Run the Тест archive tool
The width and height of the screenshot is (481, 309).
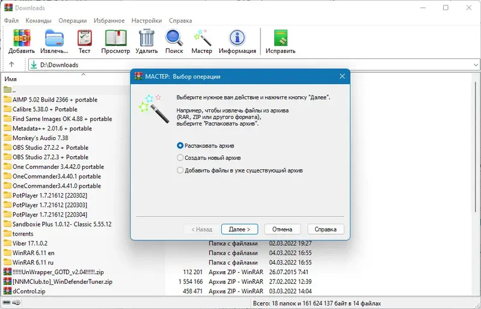(x=84, y=38)
